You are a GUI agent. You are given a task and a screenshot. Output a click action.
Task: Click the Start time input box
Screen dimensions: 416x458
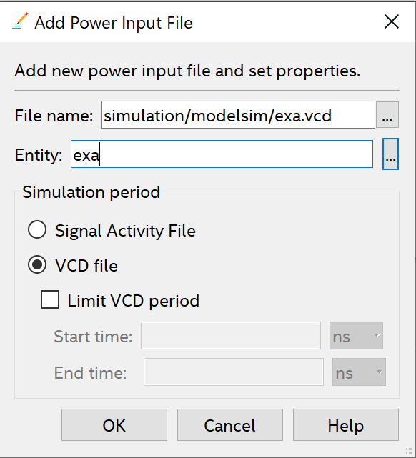point(231,336)
